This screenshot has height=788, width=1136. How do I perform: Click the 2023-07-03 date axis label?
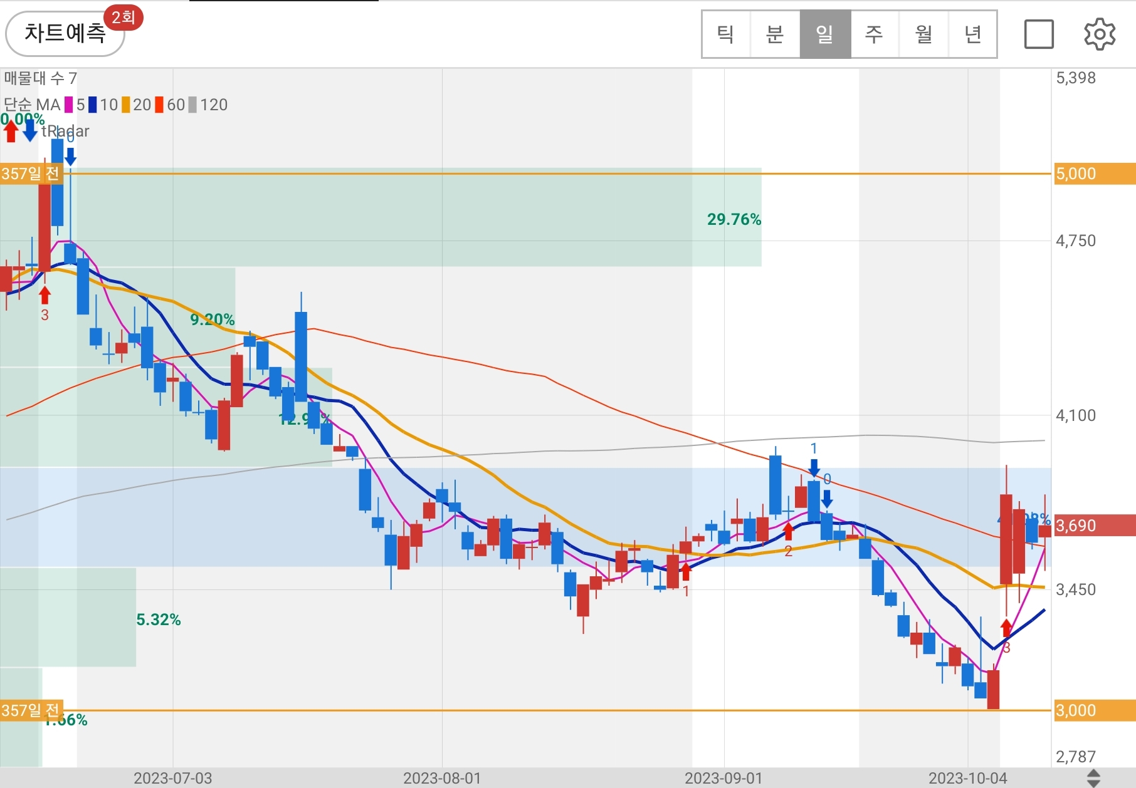[173, 778]
